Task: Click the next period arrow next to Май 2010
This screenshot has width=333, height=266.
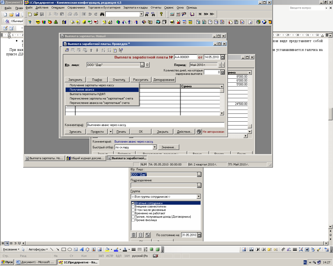Action: tap(223, 65)
